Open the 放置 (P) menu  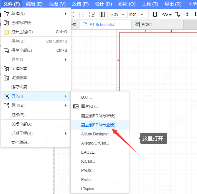click(x=80, y=4)
